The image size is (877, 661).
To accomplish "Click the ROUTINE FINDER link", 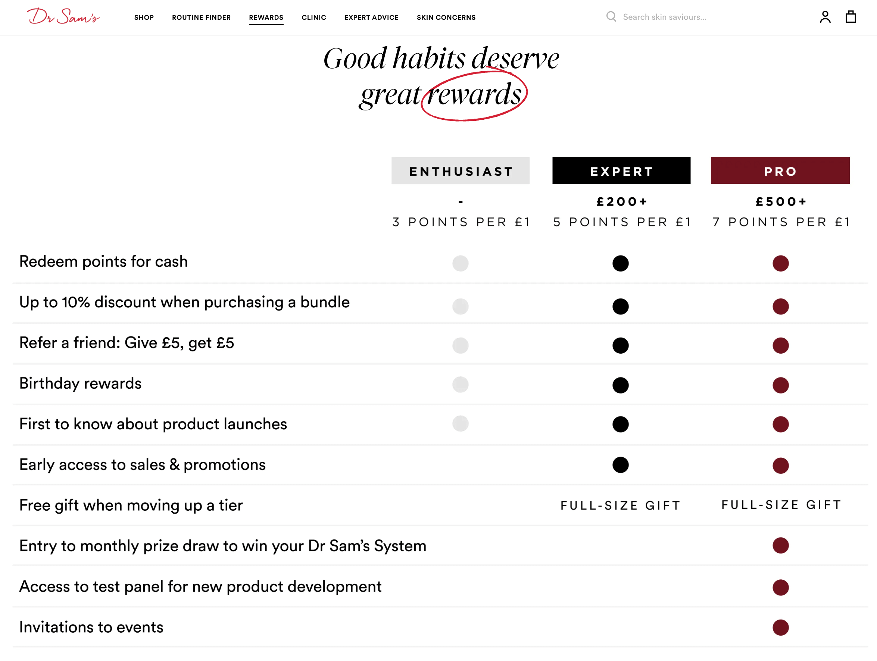I will (x=202, y=18).
